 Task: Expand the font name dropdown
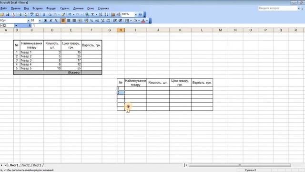pyautogui.click(x=29, y=21)
